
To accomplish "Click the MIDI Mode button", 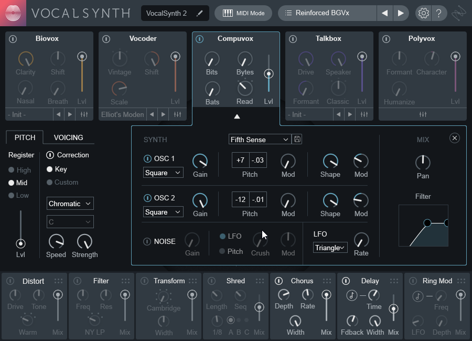I will 243,13.
